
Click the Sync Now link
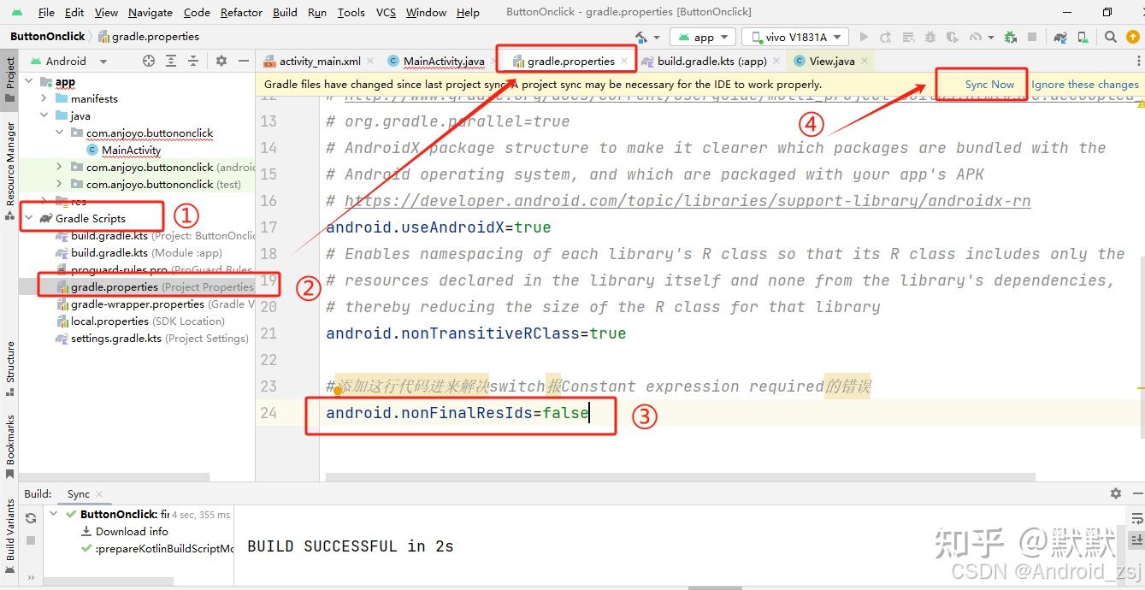click(x=990, y=84)
